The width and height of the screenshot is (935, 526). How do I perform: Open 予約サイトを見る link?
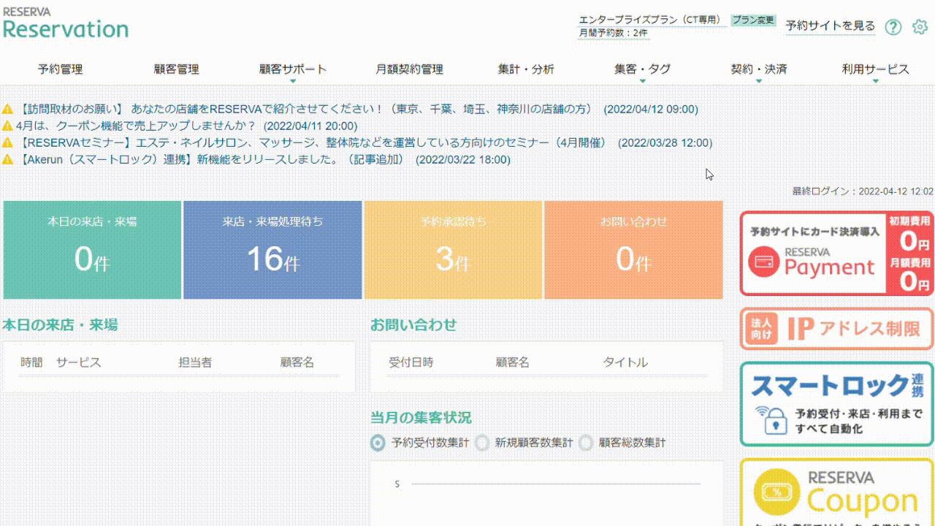coord(831,26)
